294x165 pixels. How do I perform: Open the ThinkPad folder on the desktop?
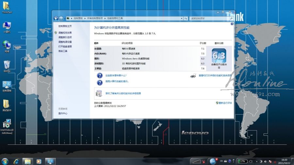(x=7, y=6)
